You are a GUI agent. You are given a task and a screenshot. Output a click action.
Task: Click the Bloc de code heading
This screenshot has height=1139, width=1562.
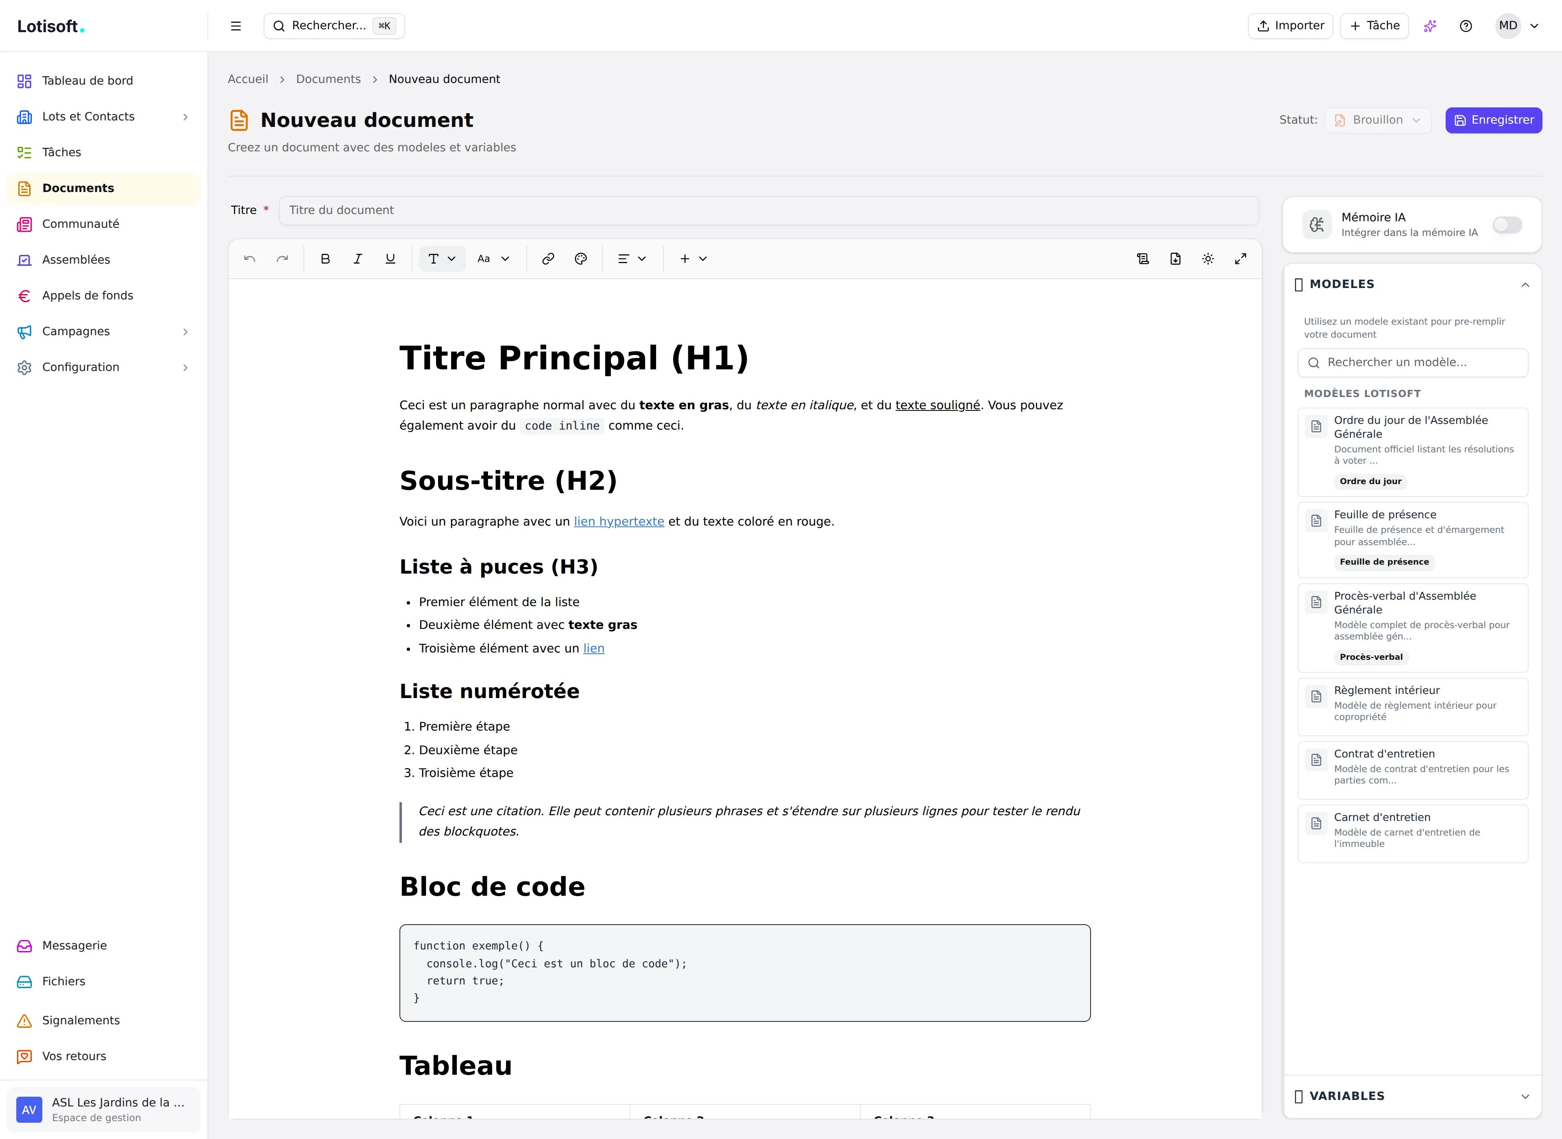[x=492, y=887]
